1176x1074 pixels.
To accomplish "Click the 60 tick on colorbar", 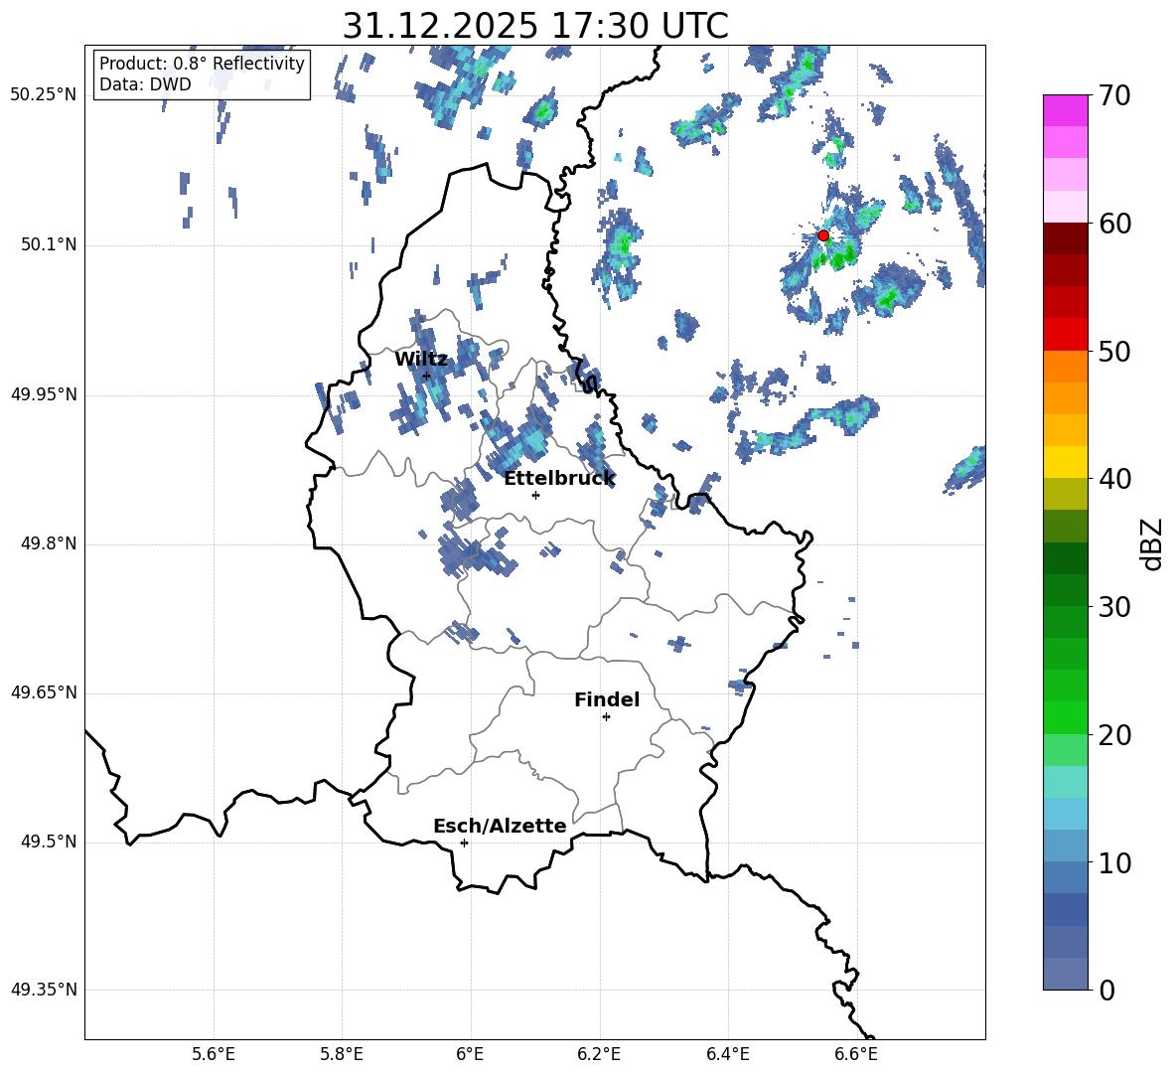I will tap(1114, 224).
